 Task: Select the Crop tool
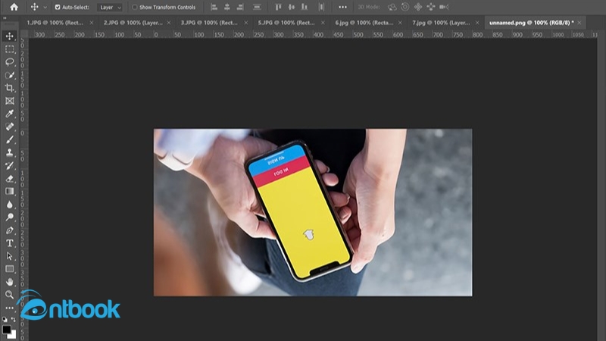click(x=10, y=88)
